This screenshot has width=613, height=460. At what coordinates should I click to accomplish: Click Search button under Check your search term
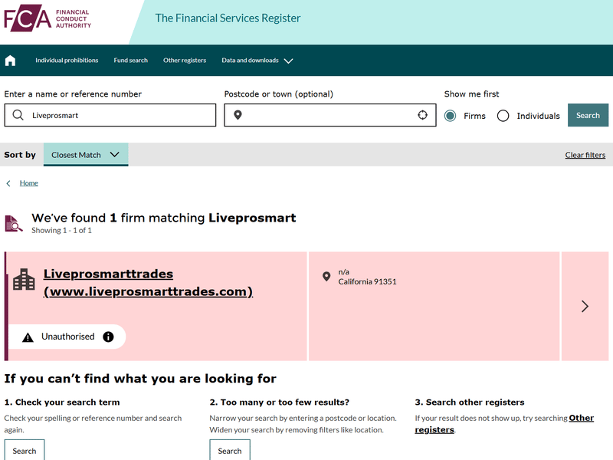(25, 451)
